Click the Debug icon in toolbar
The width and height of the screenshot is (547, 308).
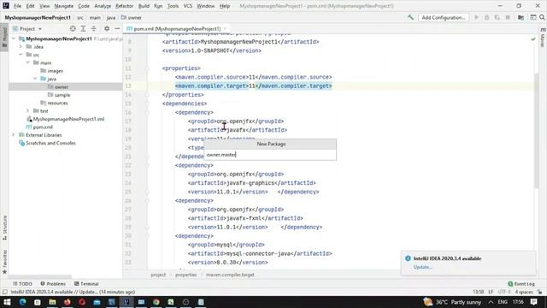pyautogui.click(x=486, y=17)
